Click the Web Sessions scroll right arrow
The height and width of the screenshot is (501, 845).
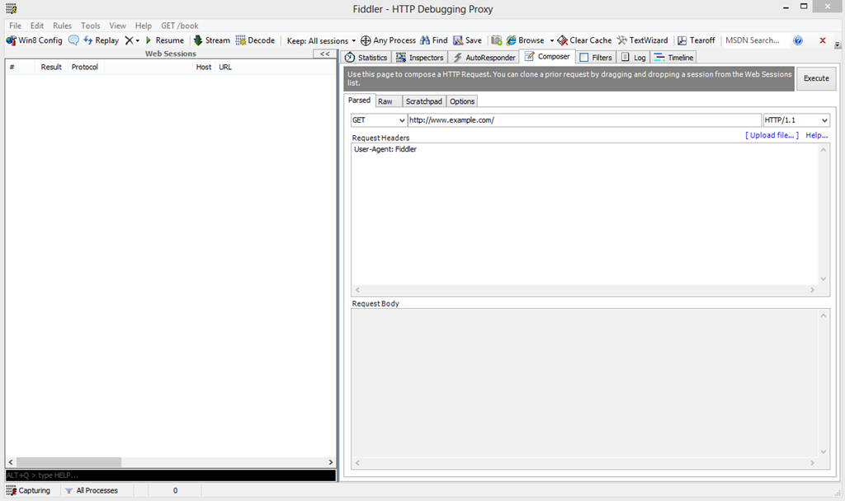(330, 462)
